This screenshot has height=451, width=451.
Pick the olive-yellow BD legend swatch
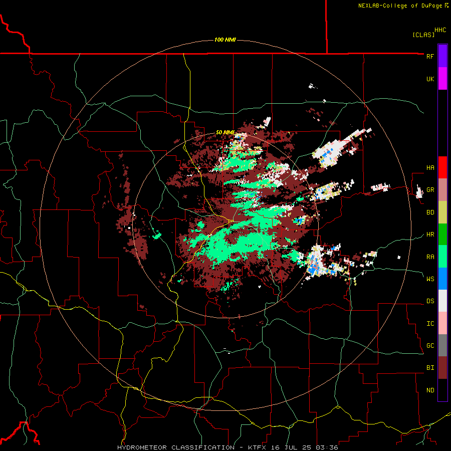point(442,212)
